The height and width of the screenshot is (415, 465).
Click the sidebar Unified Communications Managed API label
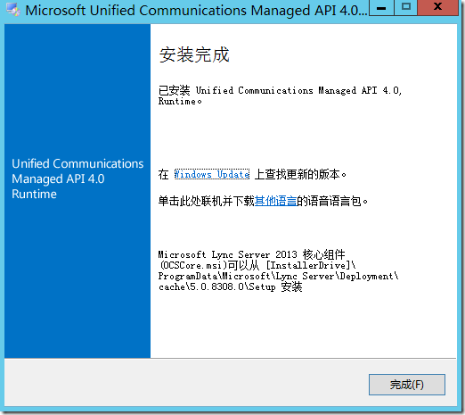click(x=77, y=178)
